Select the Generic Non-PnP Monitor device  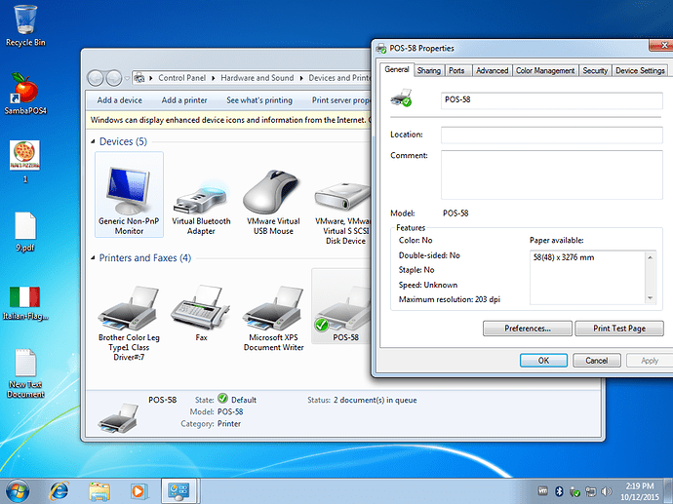(x=129, y=194)
